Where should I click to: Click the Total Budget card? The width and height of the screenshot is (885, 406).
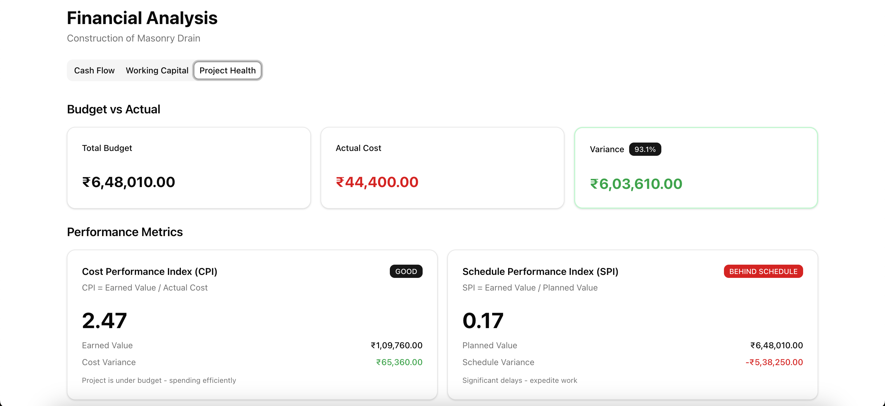189,168
